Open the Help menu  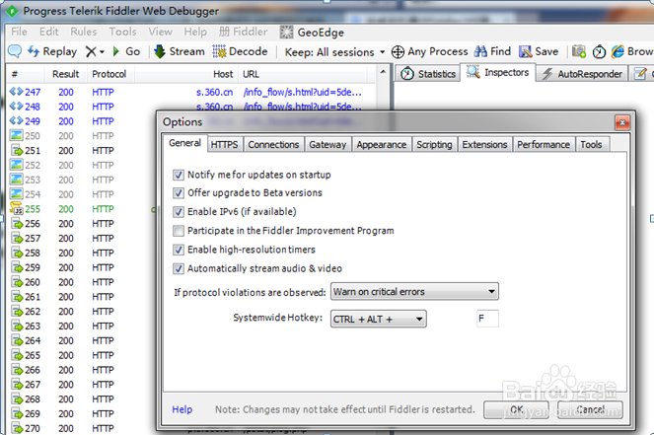[195, 32]
